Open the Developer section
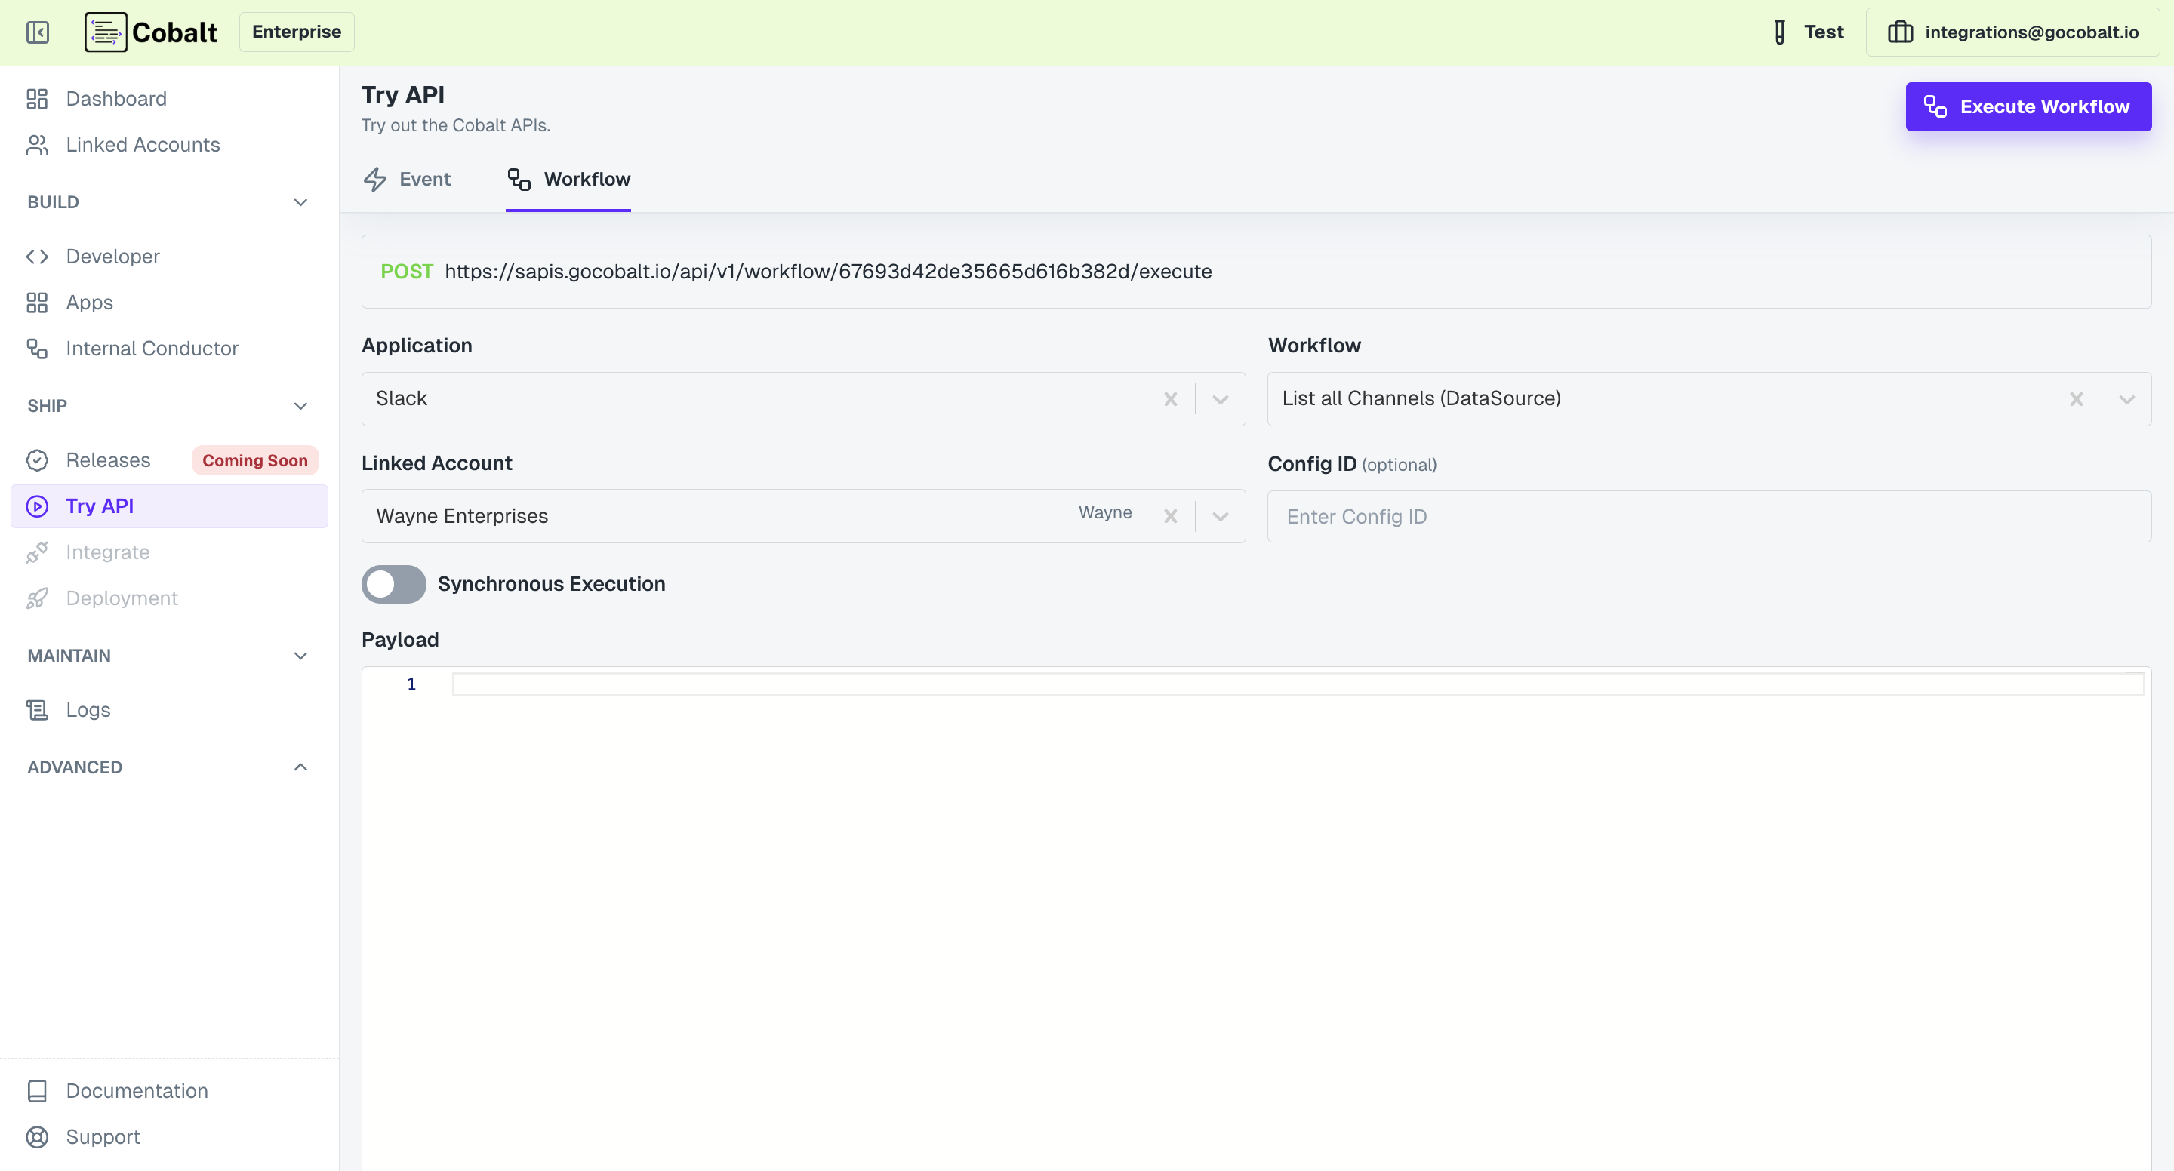Screen dimensions: 2174x1171 click(x=112, y=256)
